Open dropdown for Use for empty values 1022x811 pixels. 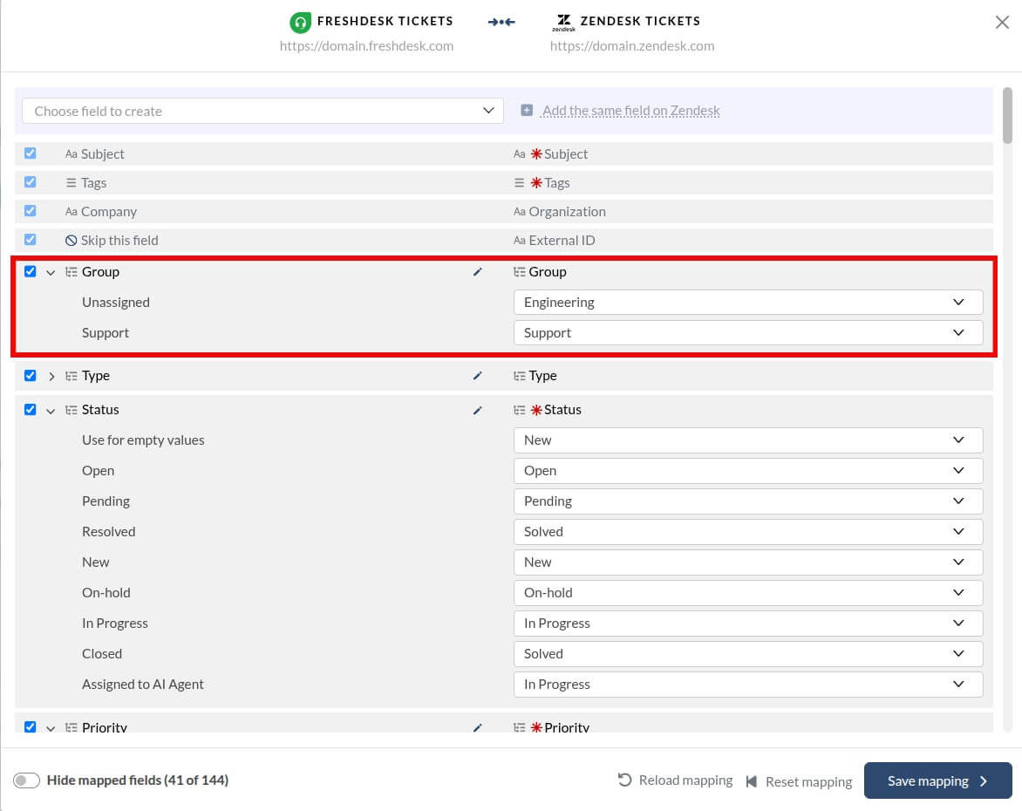(748, 440)
